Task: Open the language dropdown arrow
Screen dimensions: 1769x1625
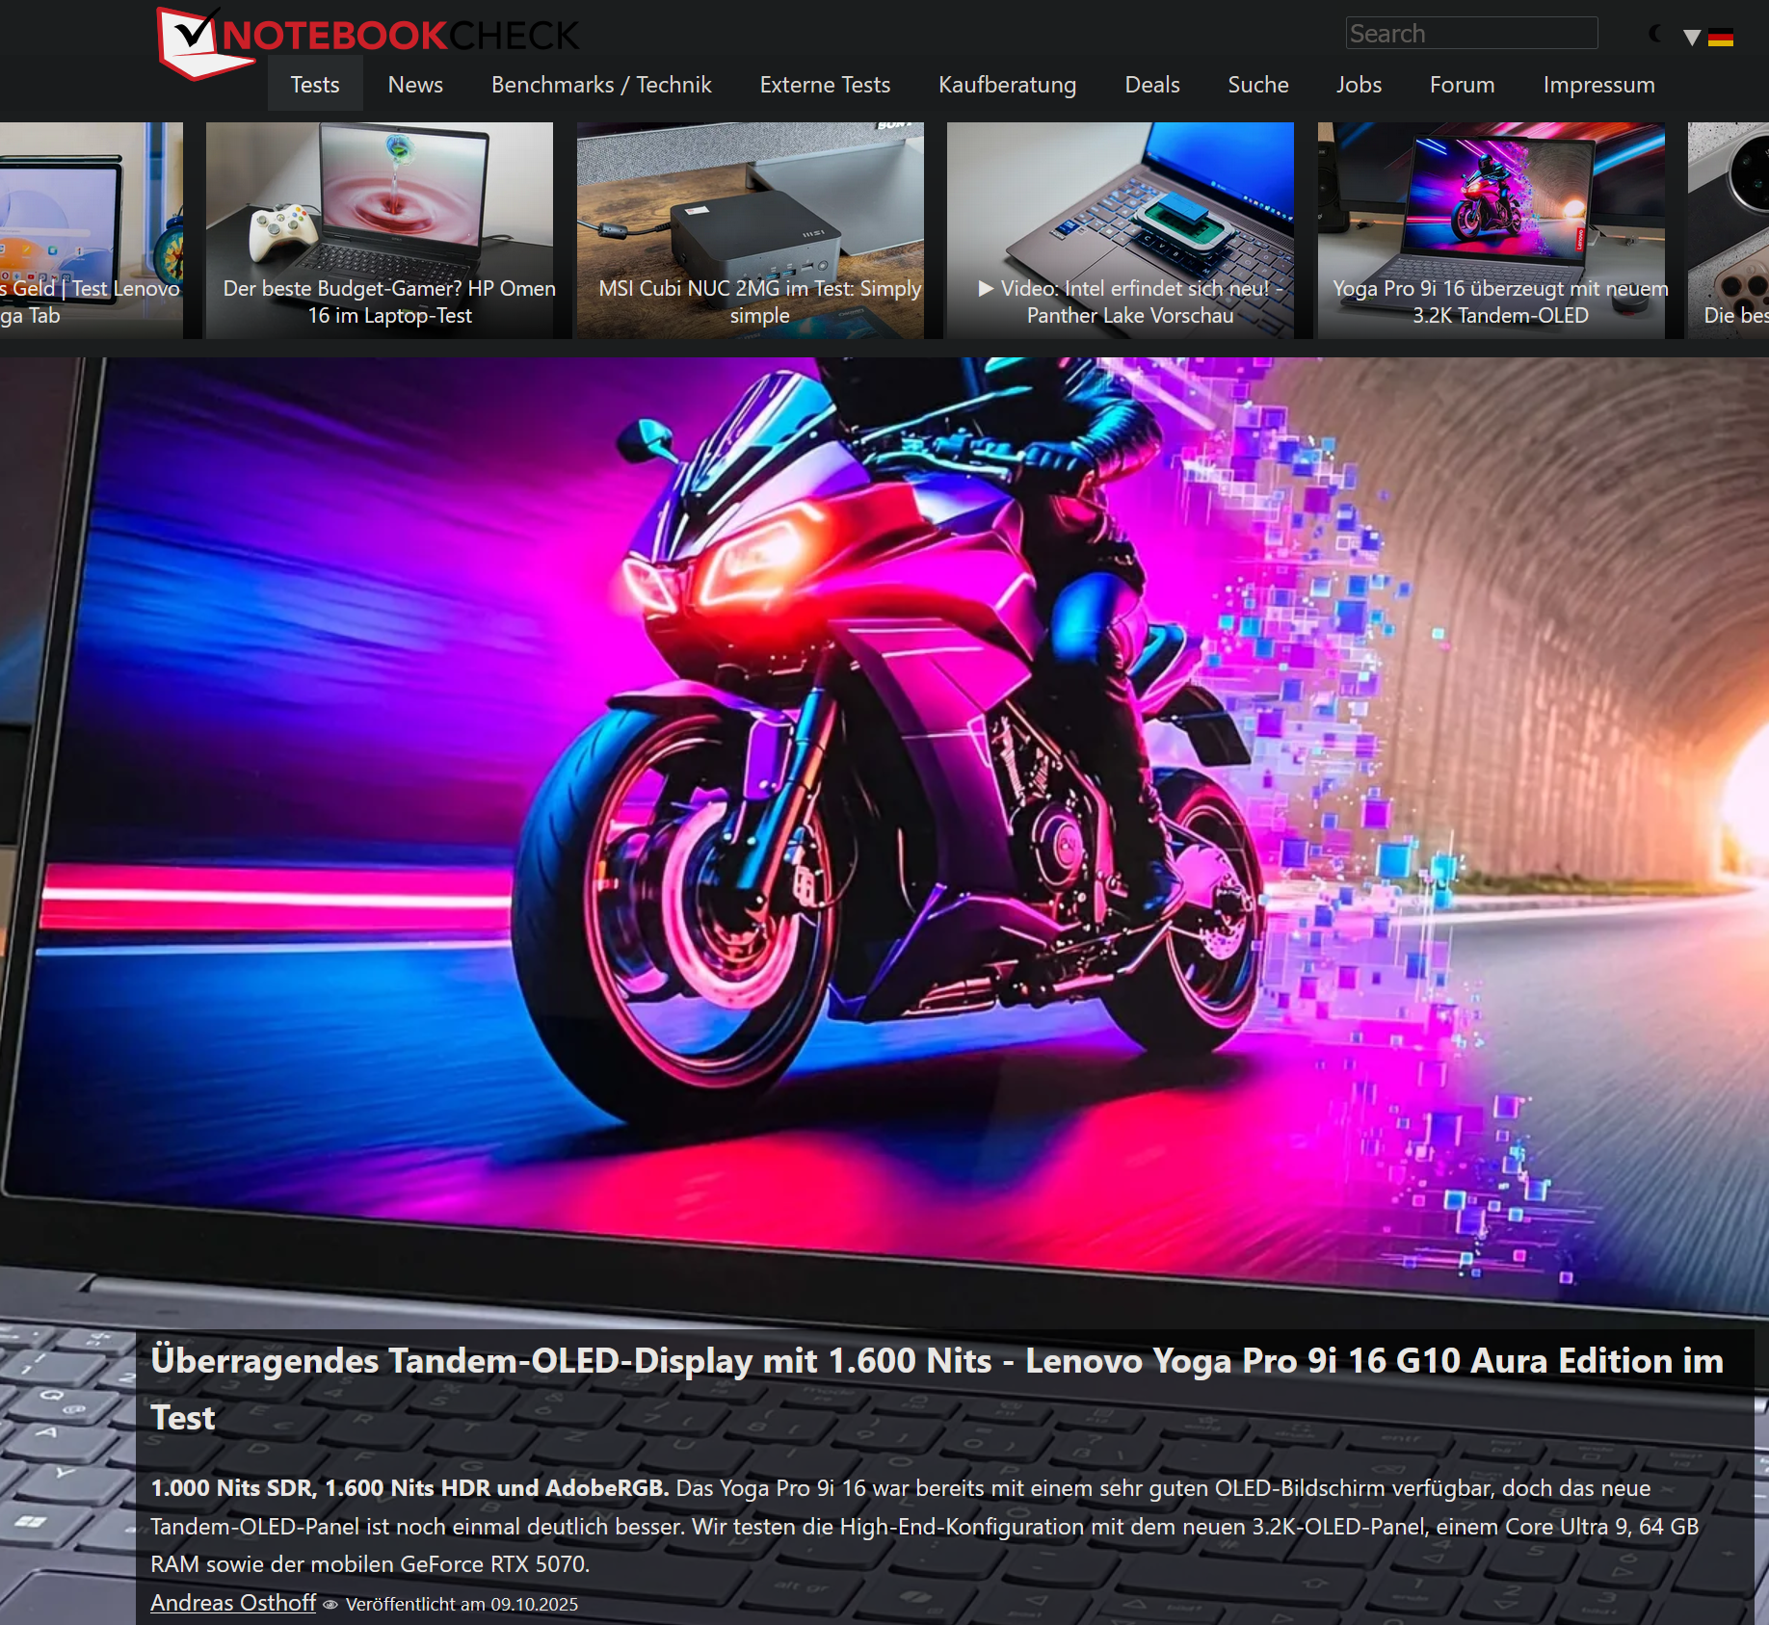Action: (x=1691, y=38)
